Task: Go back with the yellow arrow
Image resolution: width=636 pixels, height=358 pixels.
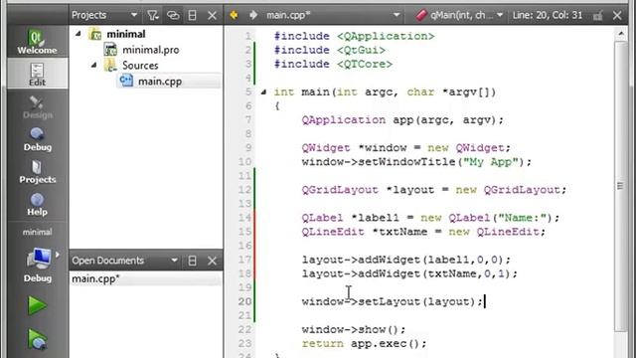Action: click(234, 16)
